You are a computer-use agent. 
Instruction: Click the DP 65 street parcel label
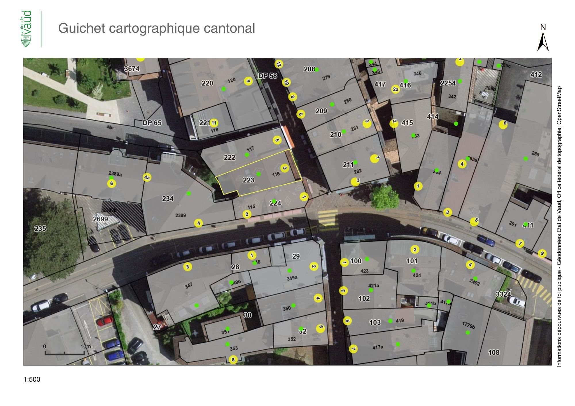pos(152,123)
